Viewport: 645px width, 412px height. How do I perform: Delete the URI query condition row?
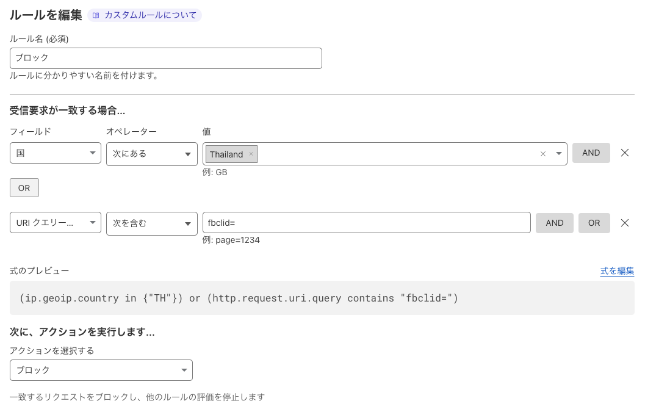click(x=625, y=223)
